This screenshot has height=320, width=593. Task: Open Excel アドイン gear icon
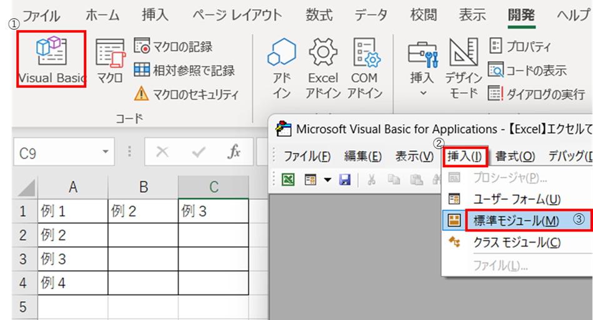click(323, 67)
